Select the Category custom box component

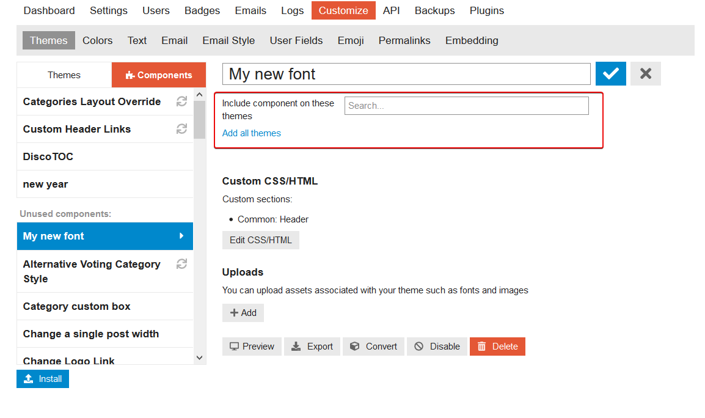104,306
